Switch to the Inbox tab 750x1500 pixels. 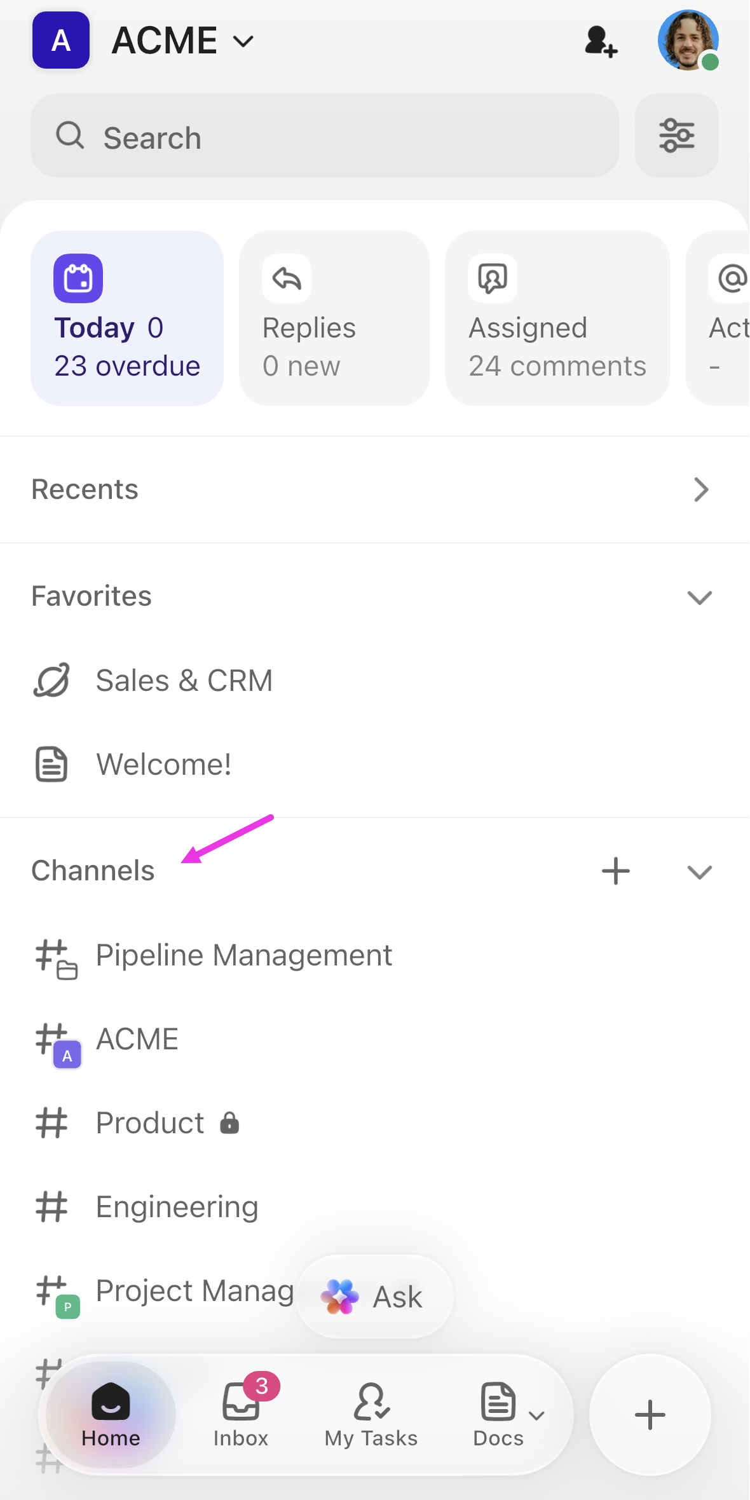pyautogui.click(x=241, y=1414)
